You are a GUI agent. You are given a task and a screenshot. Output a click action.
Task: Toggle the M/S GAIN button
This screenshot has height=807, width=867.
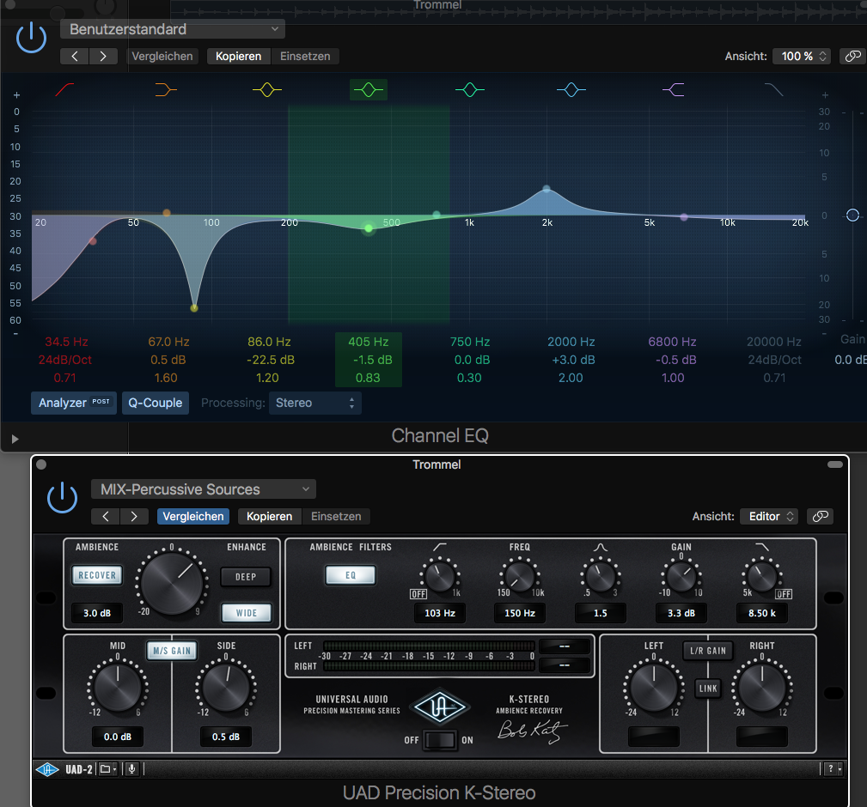(x=172, y=651)
